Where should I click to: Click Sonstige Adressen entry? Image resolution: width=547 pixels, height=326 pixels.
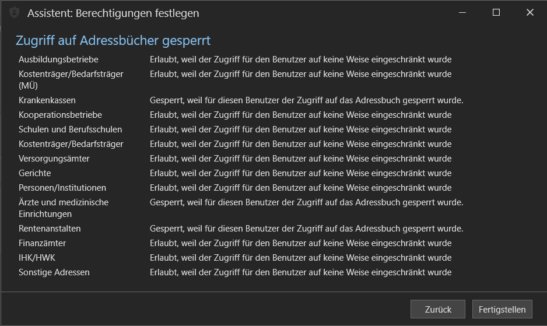[x=54, y=272]
